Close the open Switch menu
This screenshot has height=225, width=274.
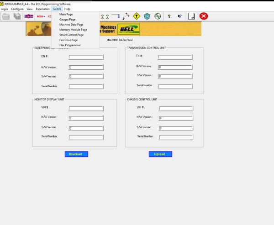pyautogui.click(x=57, y=9)
